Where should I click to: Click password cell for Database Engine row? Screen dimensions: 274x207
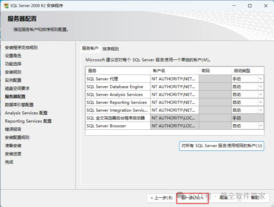(215, 87)
